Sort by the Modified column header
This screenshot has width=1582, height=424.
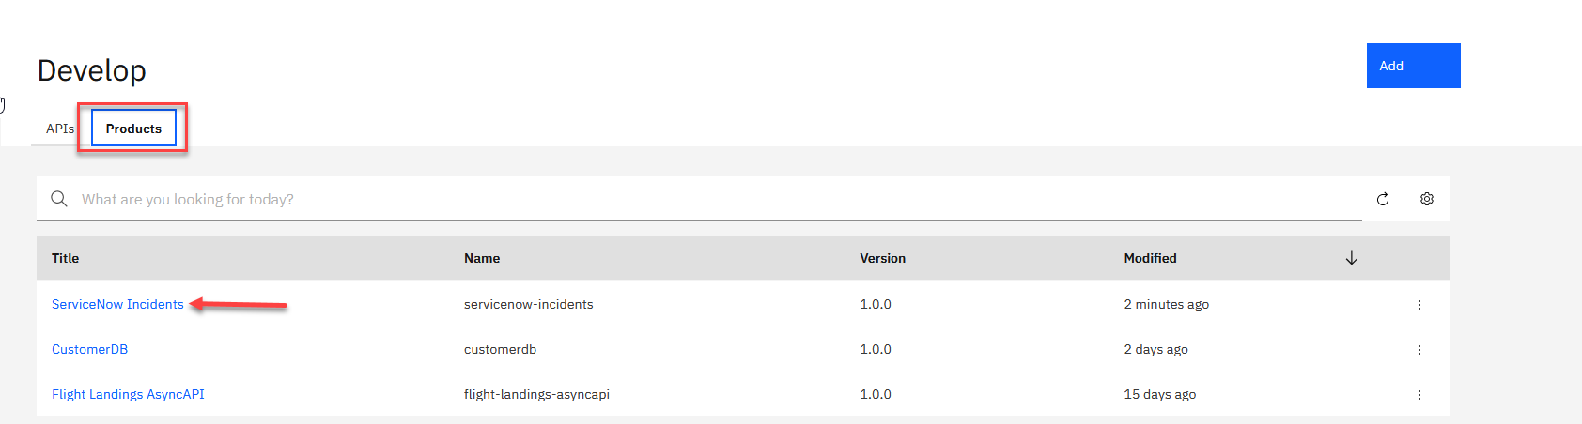coord(1150,258)
